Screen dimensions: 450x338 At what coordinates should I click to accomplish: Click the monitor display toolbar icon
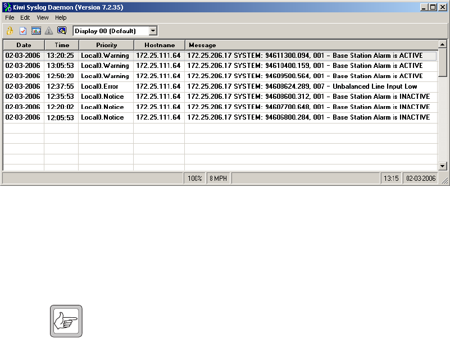[x=62, y=30]
